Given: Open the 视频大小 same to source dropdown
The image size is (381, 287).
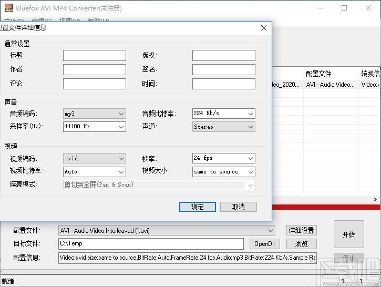Looking at the screenshot, I should click(224, 172).
